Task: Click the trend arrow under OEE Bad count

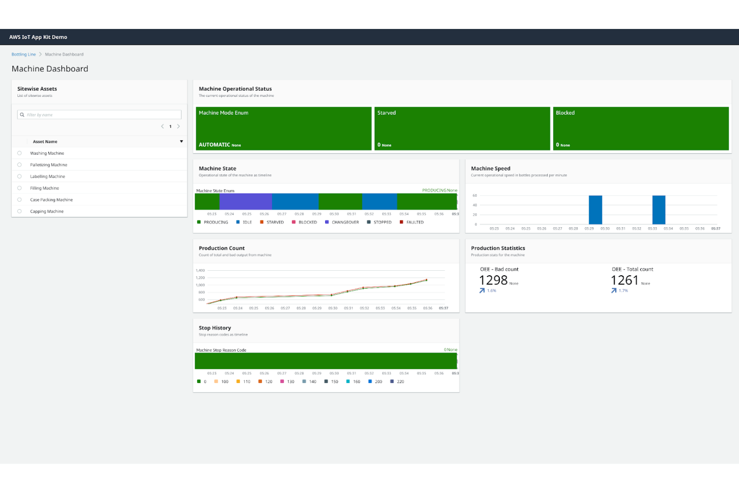Action: [x=482, y=290]
